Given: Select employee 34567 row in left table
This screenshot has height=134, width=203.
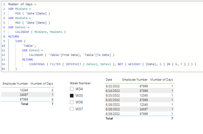Looking at the screenshot, I should point(28,94).
